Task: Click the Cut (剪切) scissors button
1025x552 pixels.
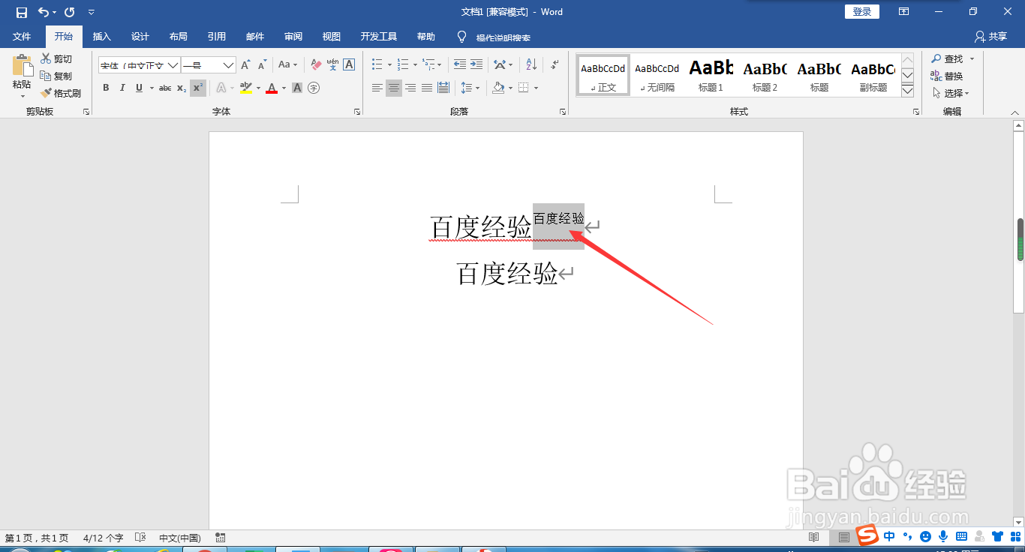Action: [x=56, y=58]
